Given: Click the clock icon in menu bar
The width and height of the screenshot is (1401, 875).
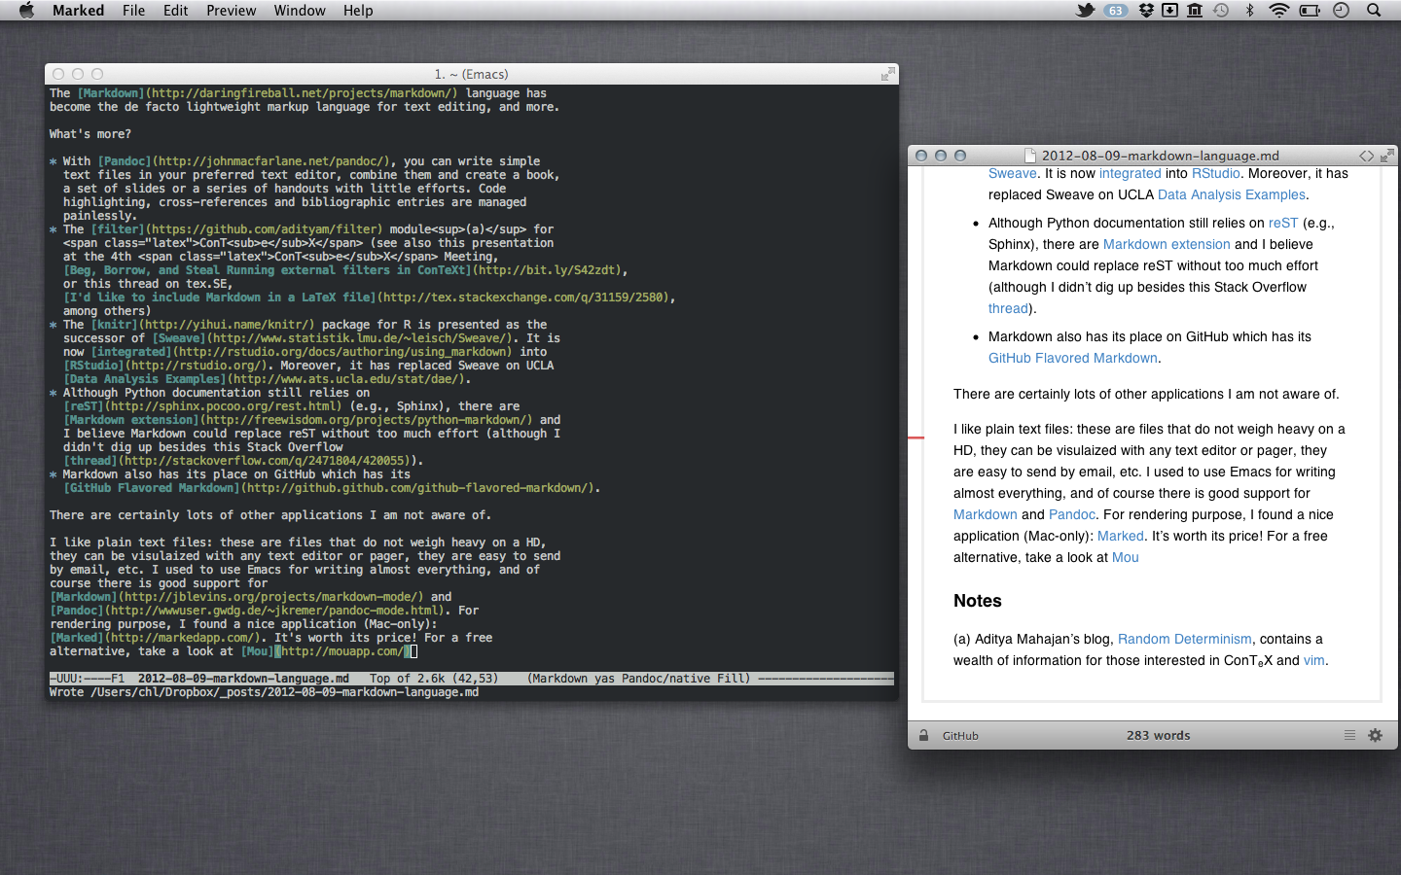Looking at the screenshot, I should [1342, 11].
